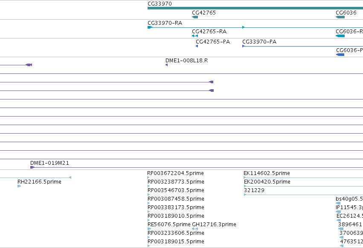This screenshot has height=248, width=363.
Task: Click the RP003383173.5prime label
Action: coord(176,207)
